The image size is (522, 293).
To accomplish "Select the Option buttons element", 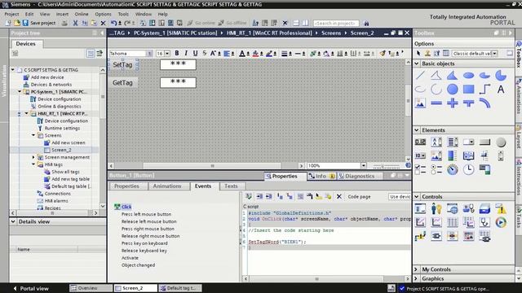I will (x=436, y=169).
